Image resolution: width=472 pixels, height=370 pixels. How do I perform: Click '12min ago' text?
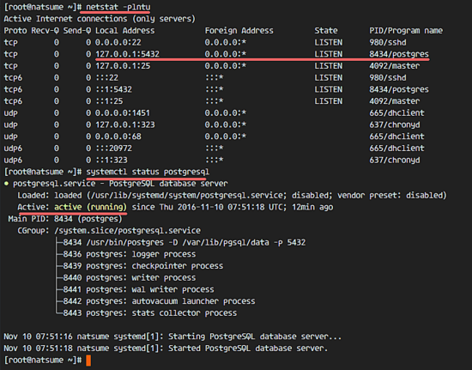click(x=312, y=207)
